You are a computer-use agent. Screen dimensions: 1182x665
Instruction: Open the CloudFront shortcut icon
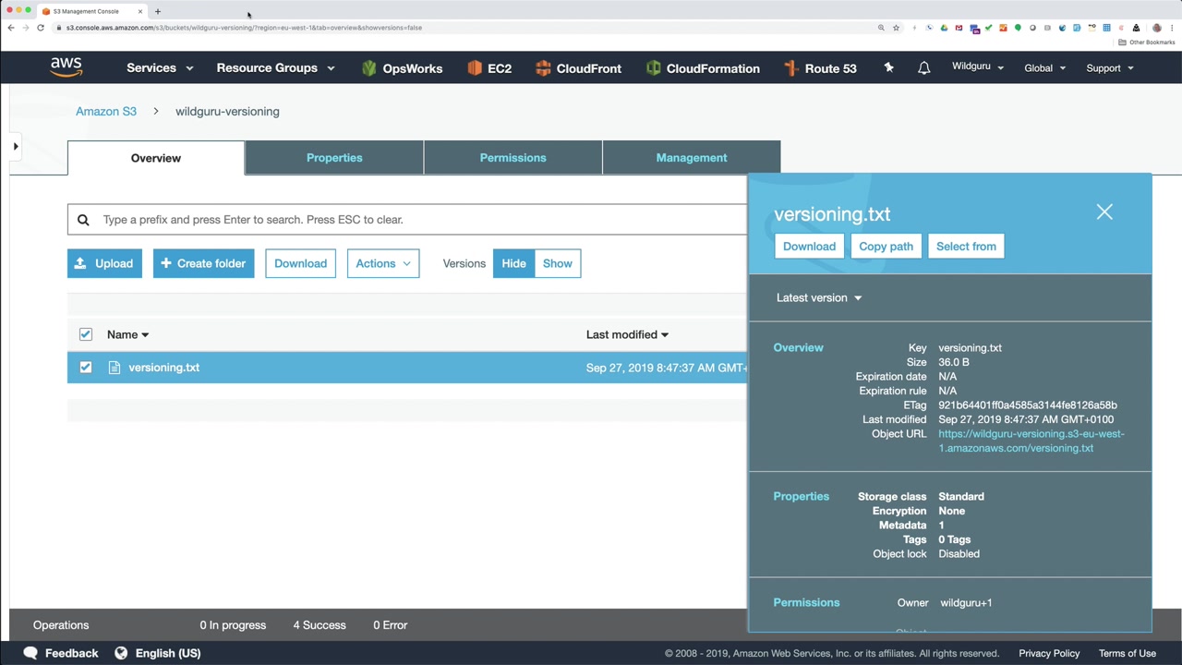pyautogui.click(x=543, y=68)
